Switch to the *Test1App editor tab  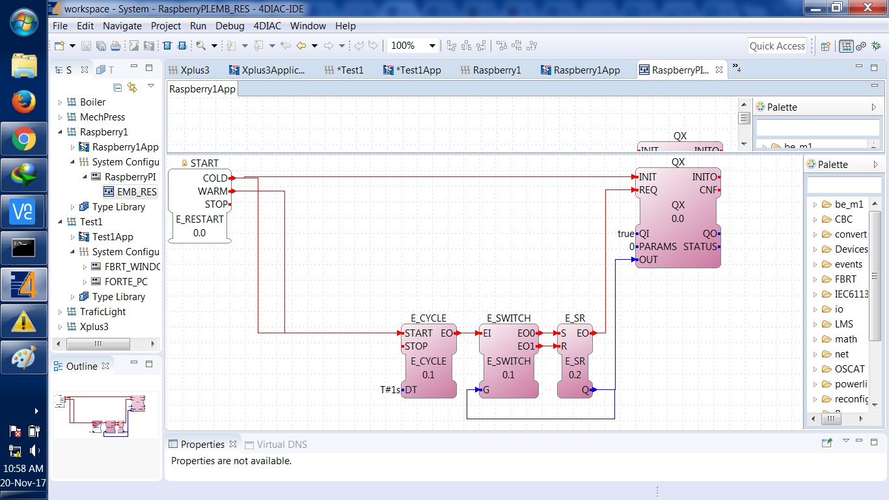point(413,70)
